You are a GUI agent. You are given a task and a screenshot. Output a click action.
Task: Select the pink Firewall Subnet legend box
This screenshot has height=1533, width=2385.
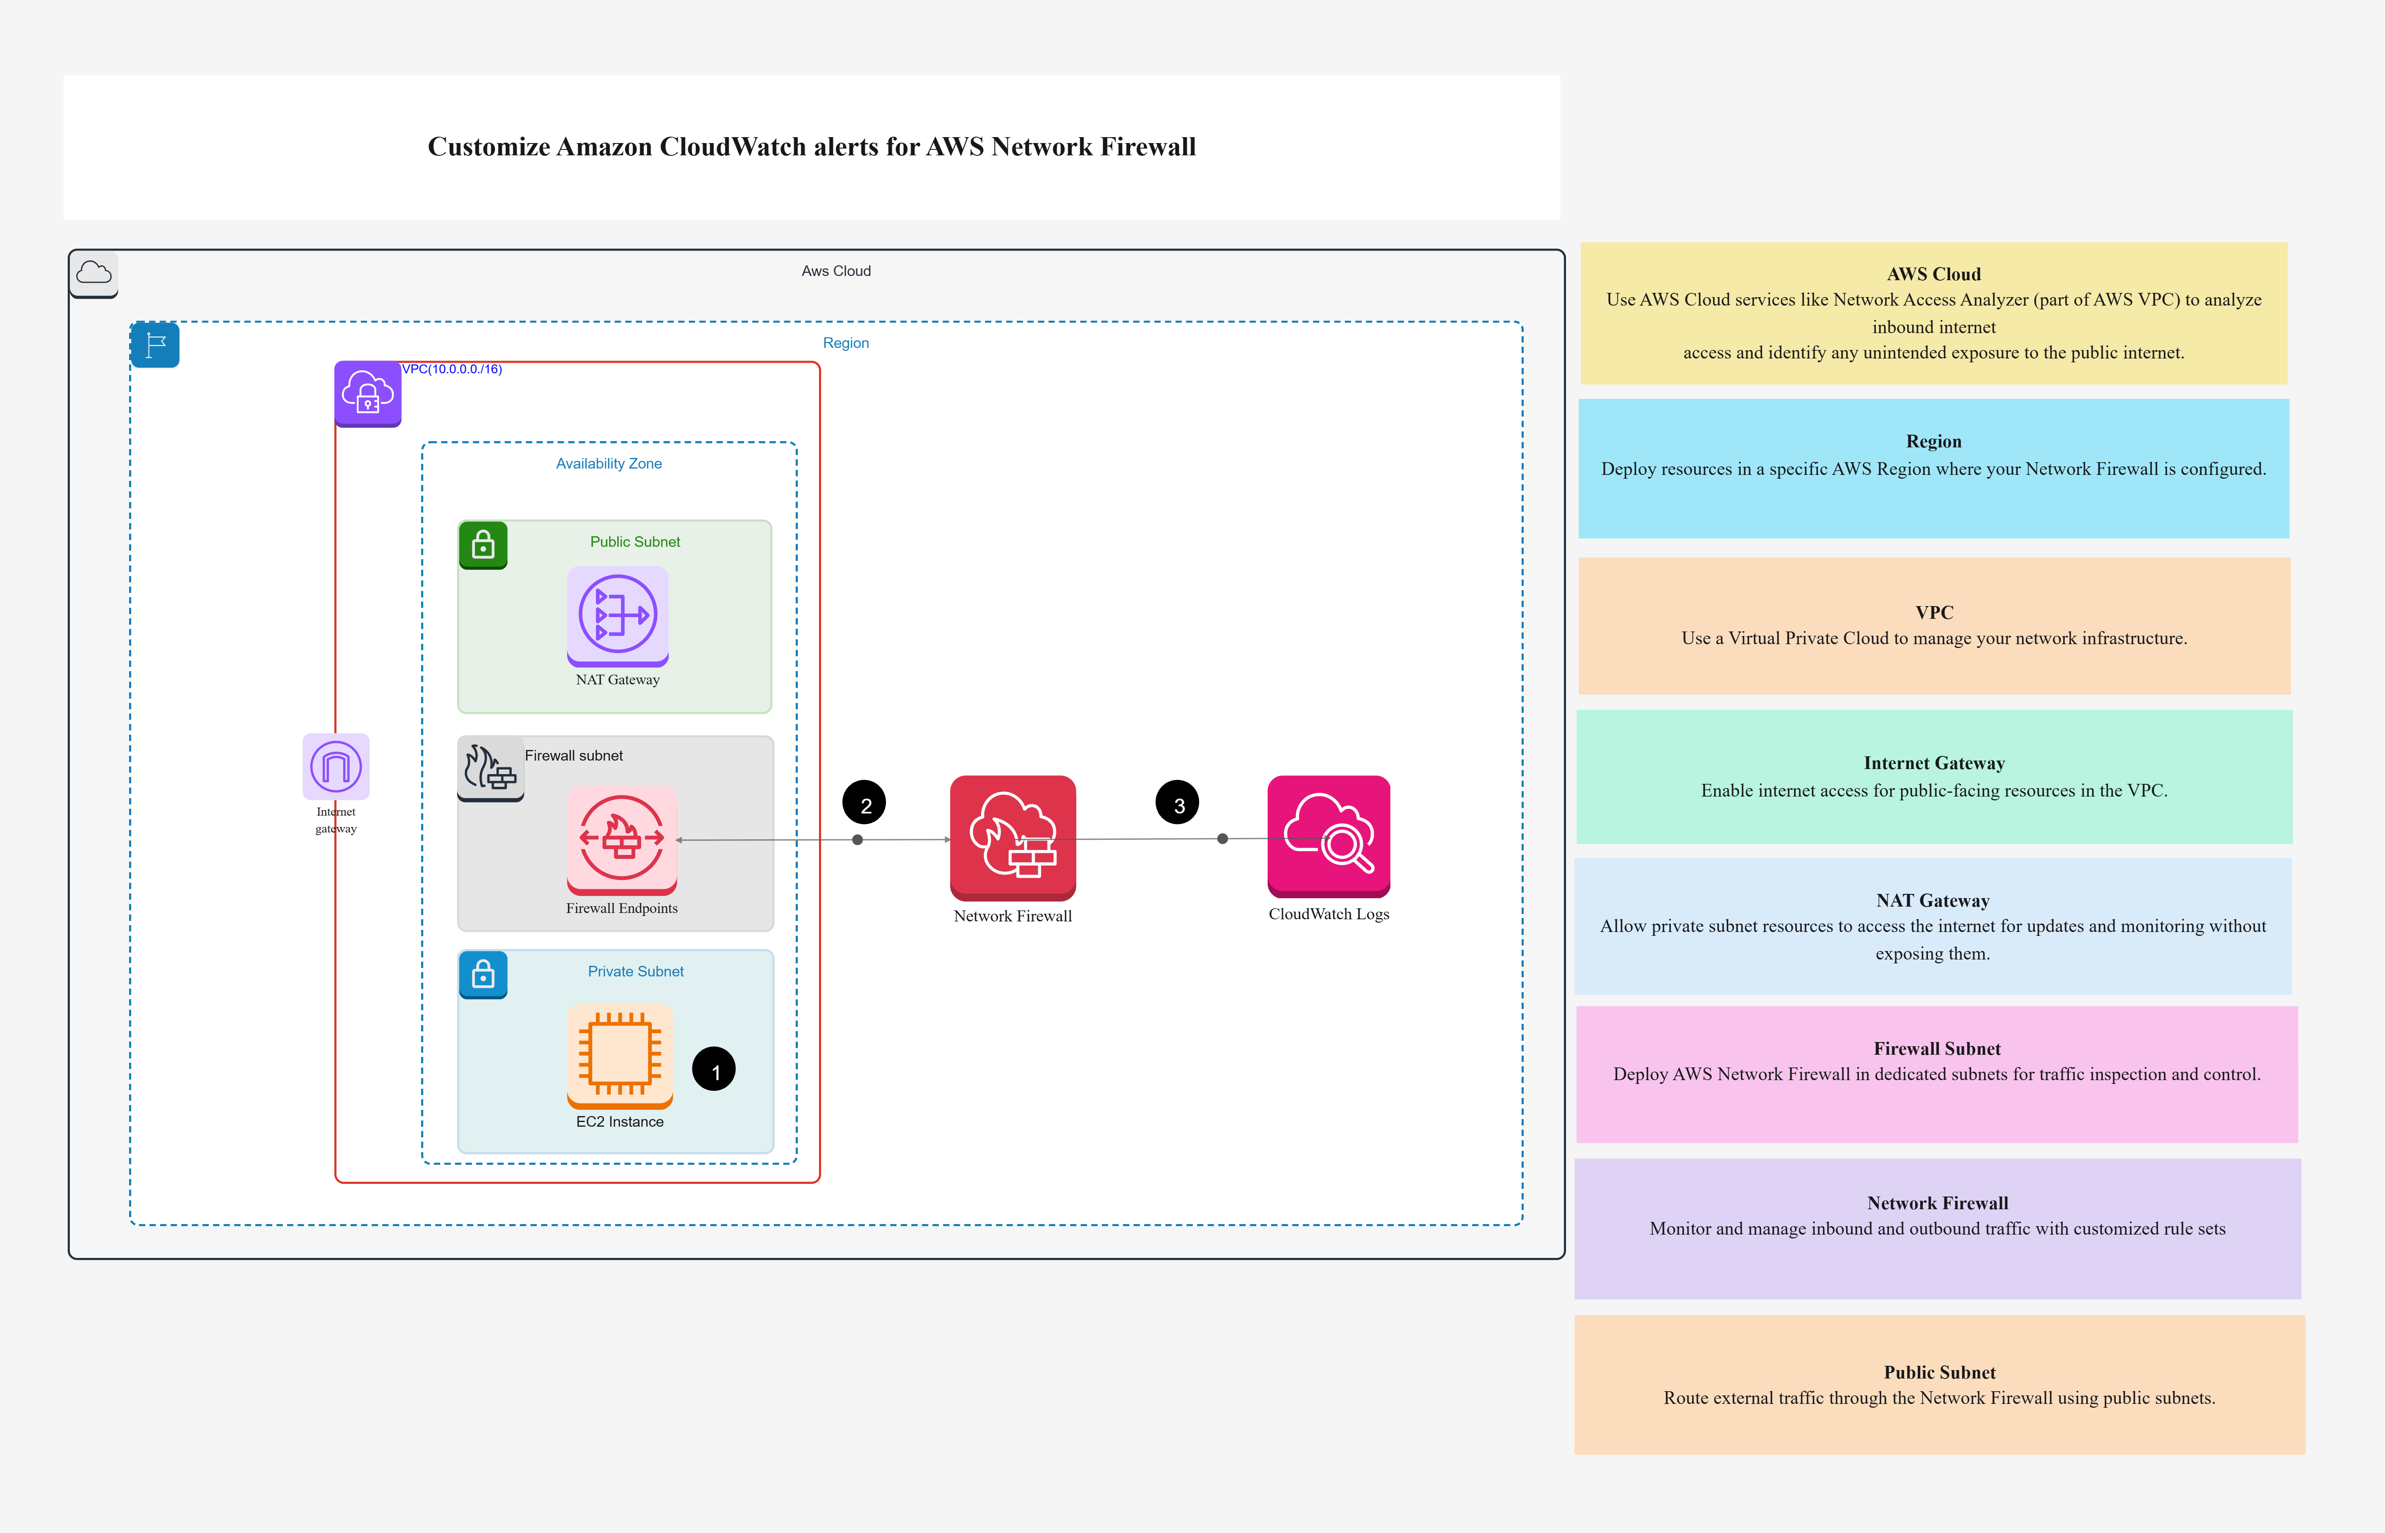pyautogui.click(x=1937, y=1074)
